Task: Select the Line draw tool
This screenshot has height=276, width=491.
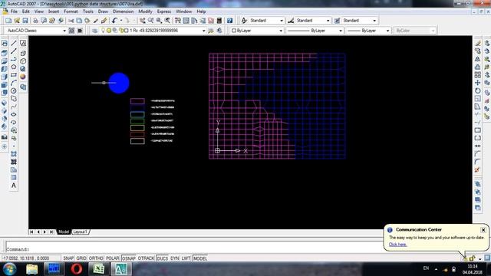Action: [x=14, y=43]
